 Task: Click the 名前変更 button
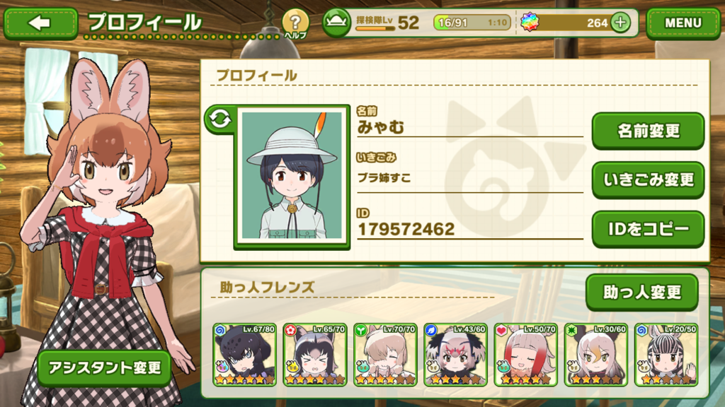[648, 131]
